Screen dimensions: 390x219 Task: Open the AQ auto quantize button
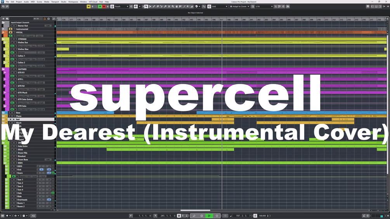coord(33,216)
